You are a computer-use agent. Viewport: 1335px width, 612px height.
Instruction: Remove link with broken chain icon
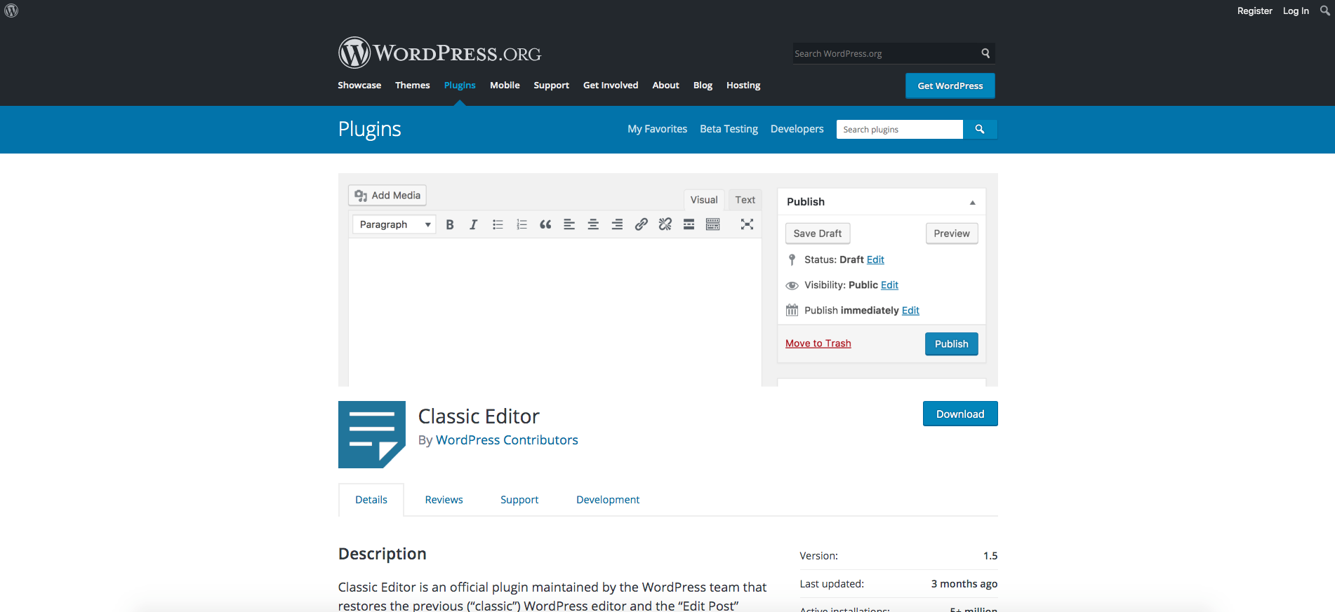point(665,224)
